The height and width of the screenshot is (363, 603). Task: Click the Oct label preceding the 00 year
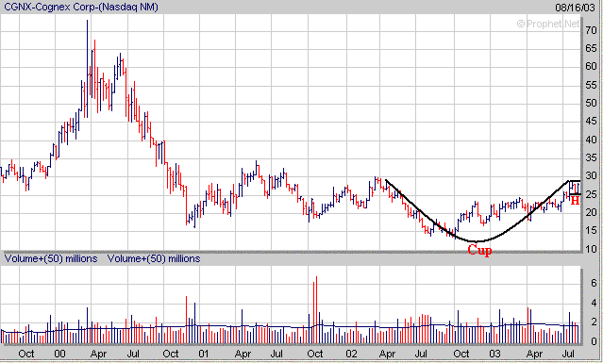click(26, 354)
